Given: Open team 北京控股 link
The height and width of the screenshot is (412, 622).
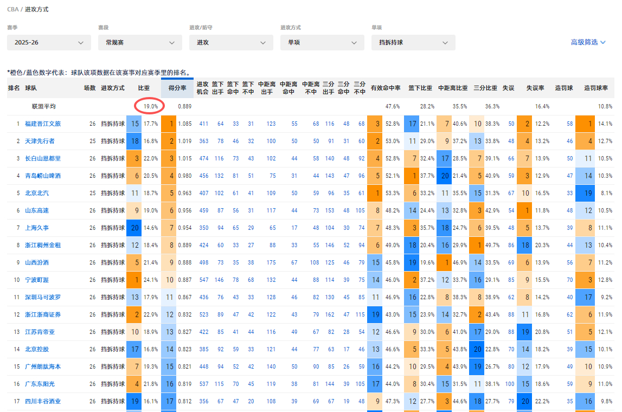Looking at the screenshot, I should [37, 349].
